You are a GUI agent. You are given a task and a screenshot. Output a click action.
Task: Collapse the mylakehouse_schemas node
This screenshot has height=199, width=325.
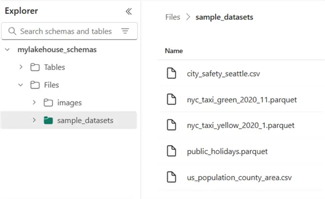click(x=7, y=49)
